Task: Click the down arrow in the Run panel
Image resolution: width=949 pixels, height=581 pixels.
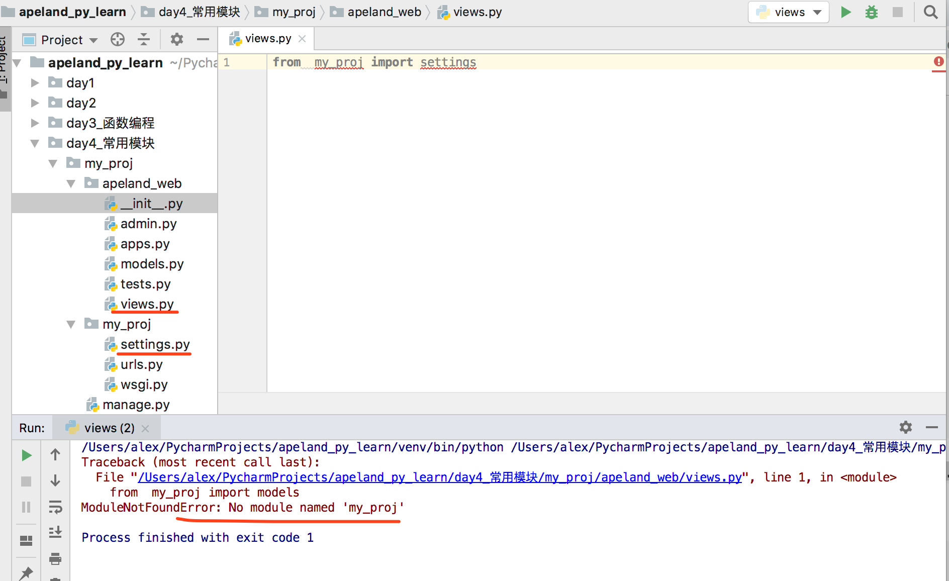Action: (55, 480)
